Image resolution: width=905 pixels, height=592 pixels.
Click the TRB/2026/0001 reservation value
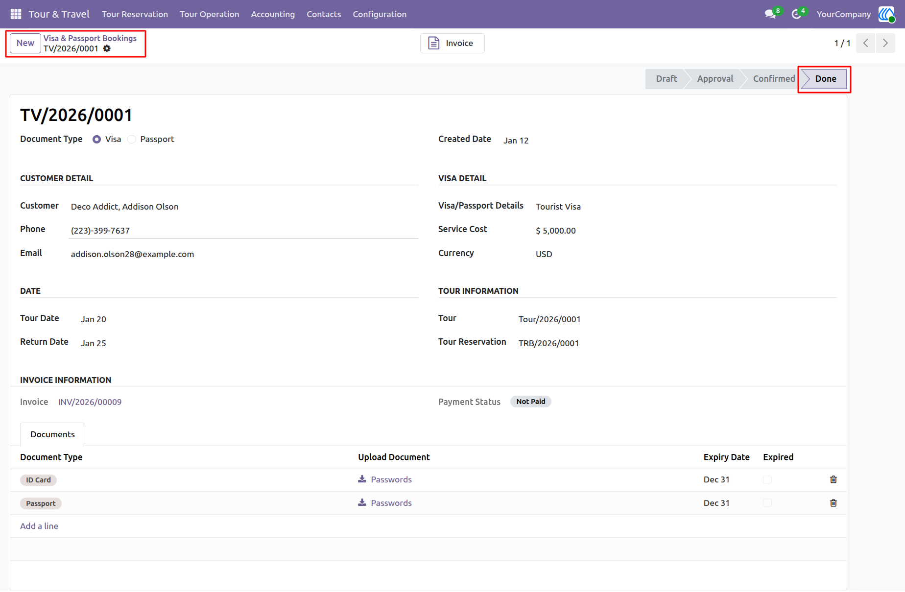pos(548,343)
